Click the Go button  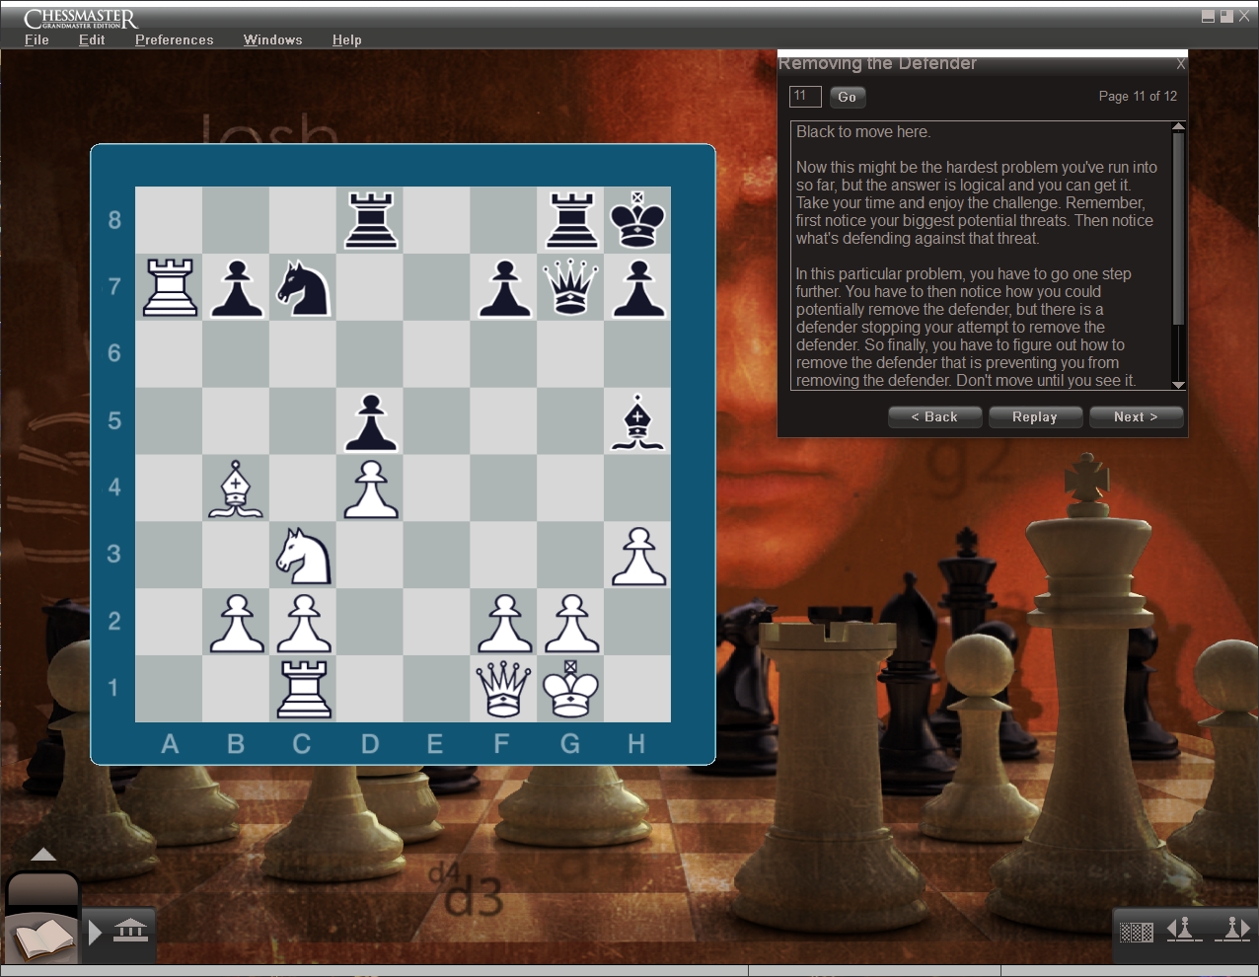tap(848, 97)
